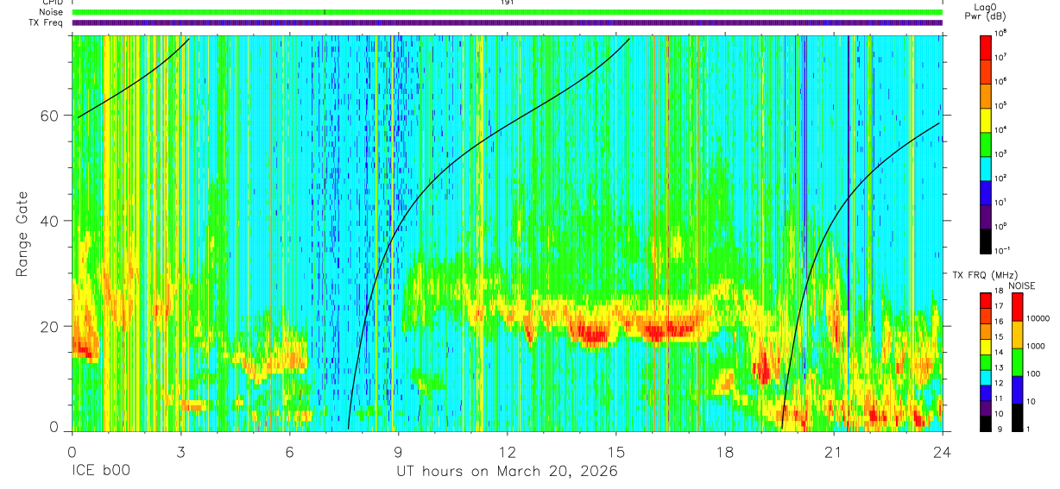This screenshot has width=1060, height=489.
Task: Click the red segment of the TX FRQ colorbar
Action: pos(986,300)
